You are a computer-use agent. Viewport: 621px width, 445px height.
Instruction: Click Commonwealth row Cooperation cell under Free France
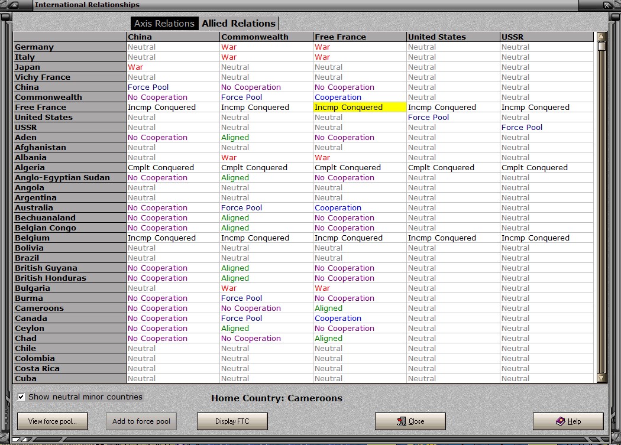pyautogui.click(x=360, y=98)
